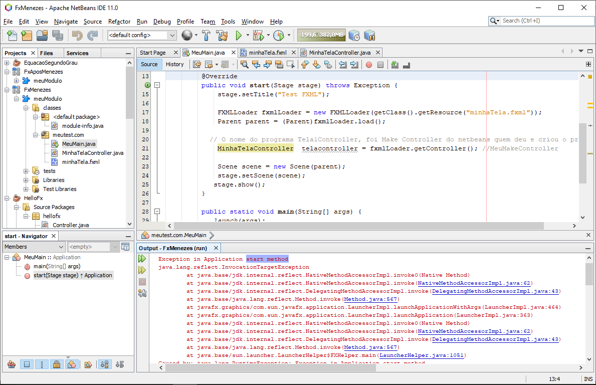
Task: Switch to minhaTela.fxml editor tab
Action: click(x=268, y=53)
